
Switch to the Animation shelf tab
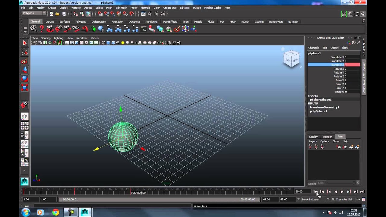(117, 22)
